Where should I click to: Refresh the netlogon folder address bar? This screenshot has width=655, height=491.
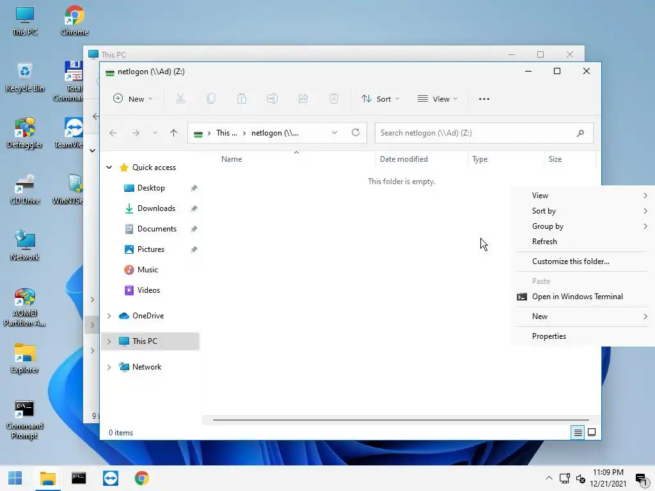[356, 132]
